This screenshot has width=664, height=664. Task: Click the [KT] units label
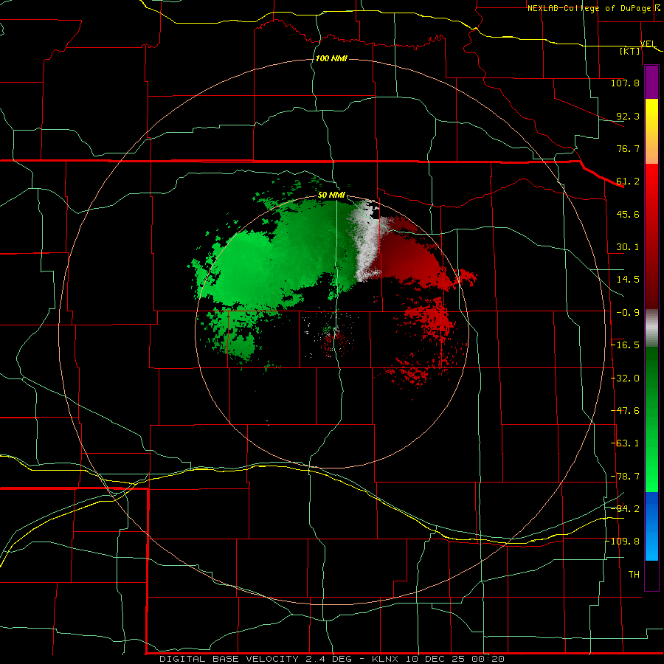click(x=630, y=51)
